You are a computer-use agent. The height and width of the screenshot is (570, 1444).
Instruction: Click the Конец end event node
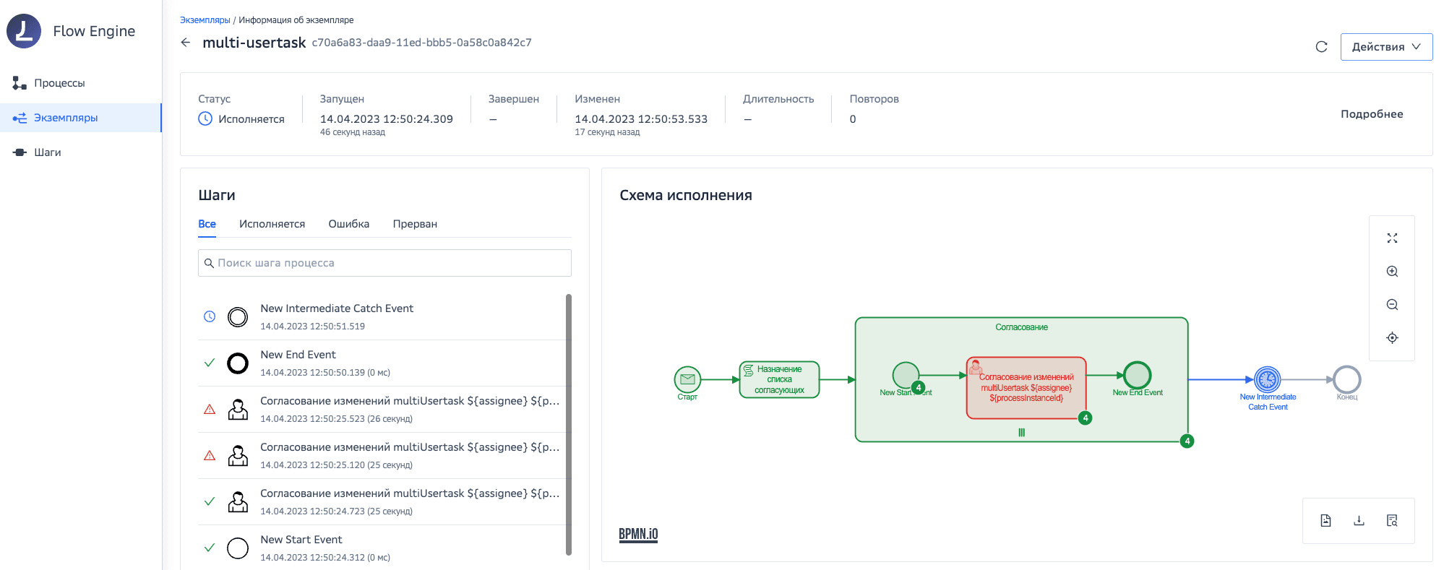pyautogui.click(x=1346, y=379)
